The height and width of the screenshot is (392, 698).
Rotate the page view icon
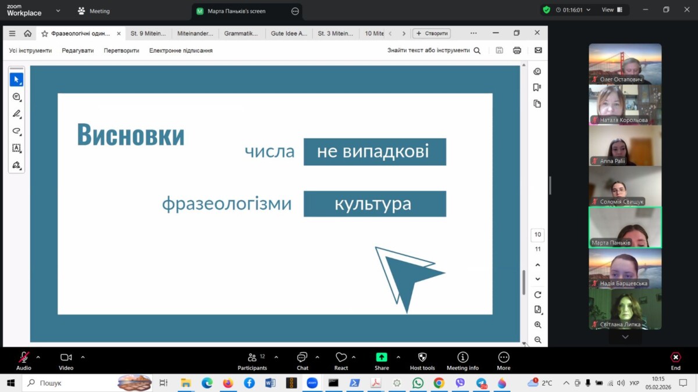(x=537, y=295)
